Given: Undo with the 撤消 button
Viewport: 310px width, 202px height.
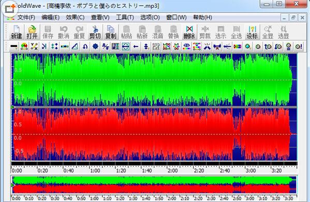Looking at the screenshot, I should click(x=64, y=32).
